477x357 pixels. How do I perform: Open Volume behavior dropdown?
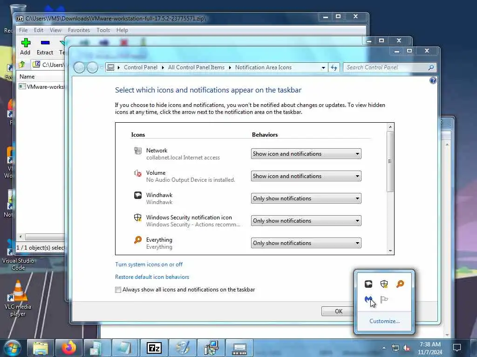pyautogui.click(x=306, y=176)
